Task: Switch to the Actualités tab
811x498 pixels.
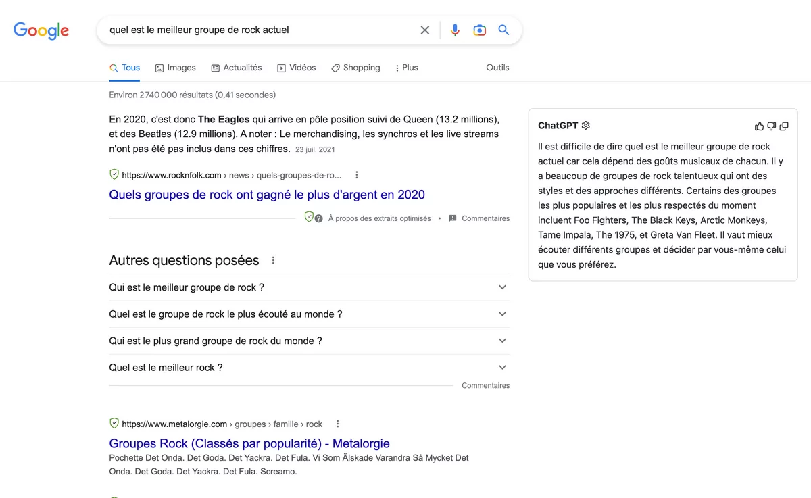Action: [x=236, y=68]
